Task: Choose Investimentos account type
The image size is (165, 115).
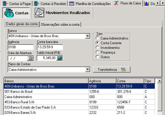Action: pyautogui.click(x=108, y=48)
